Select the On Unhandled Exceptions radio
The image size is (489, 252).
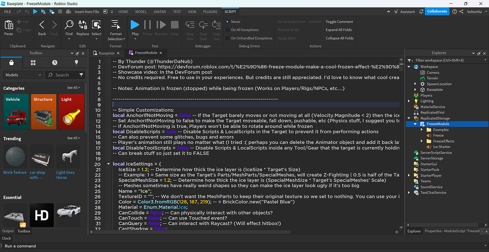coord(227,38)
